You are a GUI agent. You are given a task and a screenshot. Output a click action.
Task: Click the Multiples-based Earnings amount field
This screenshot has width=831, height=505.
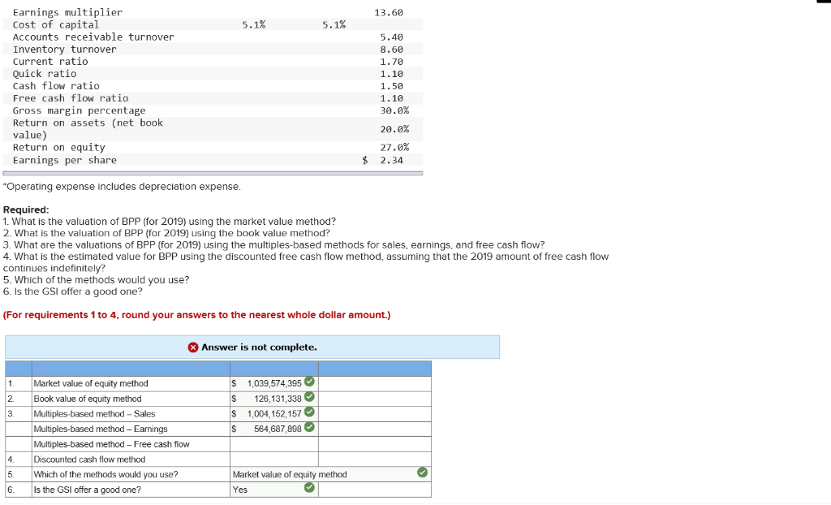(x=274, y=429)
